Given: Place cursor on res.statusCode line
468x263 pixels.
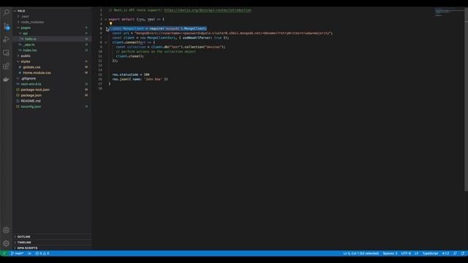Looking at the screenshot, I should coord(131,75).
